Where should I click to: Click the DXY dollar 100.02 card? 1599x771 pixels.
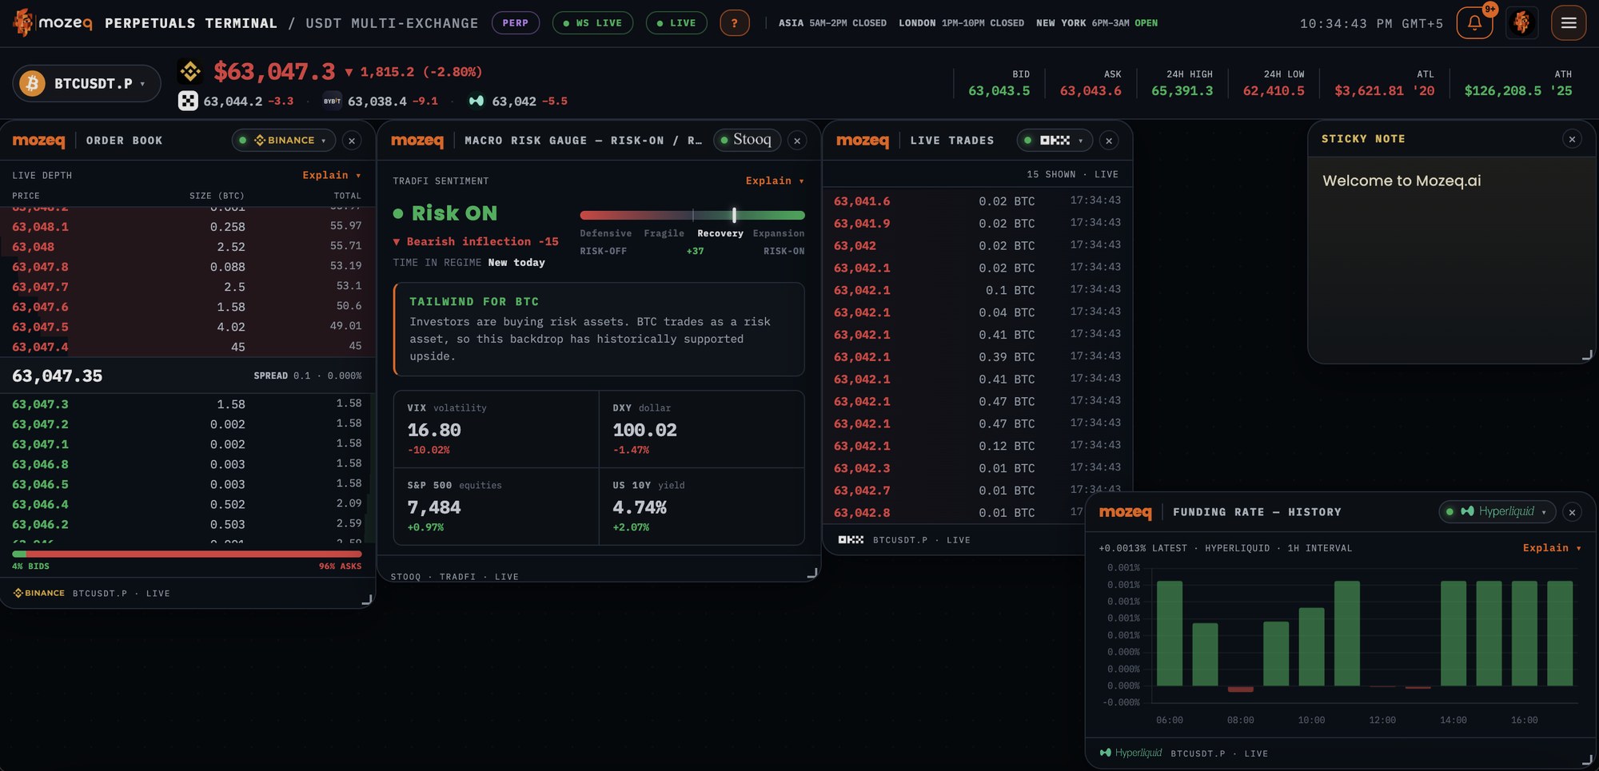702,429
